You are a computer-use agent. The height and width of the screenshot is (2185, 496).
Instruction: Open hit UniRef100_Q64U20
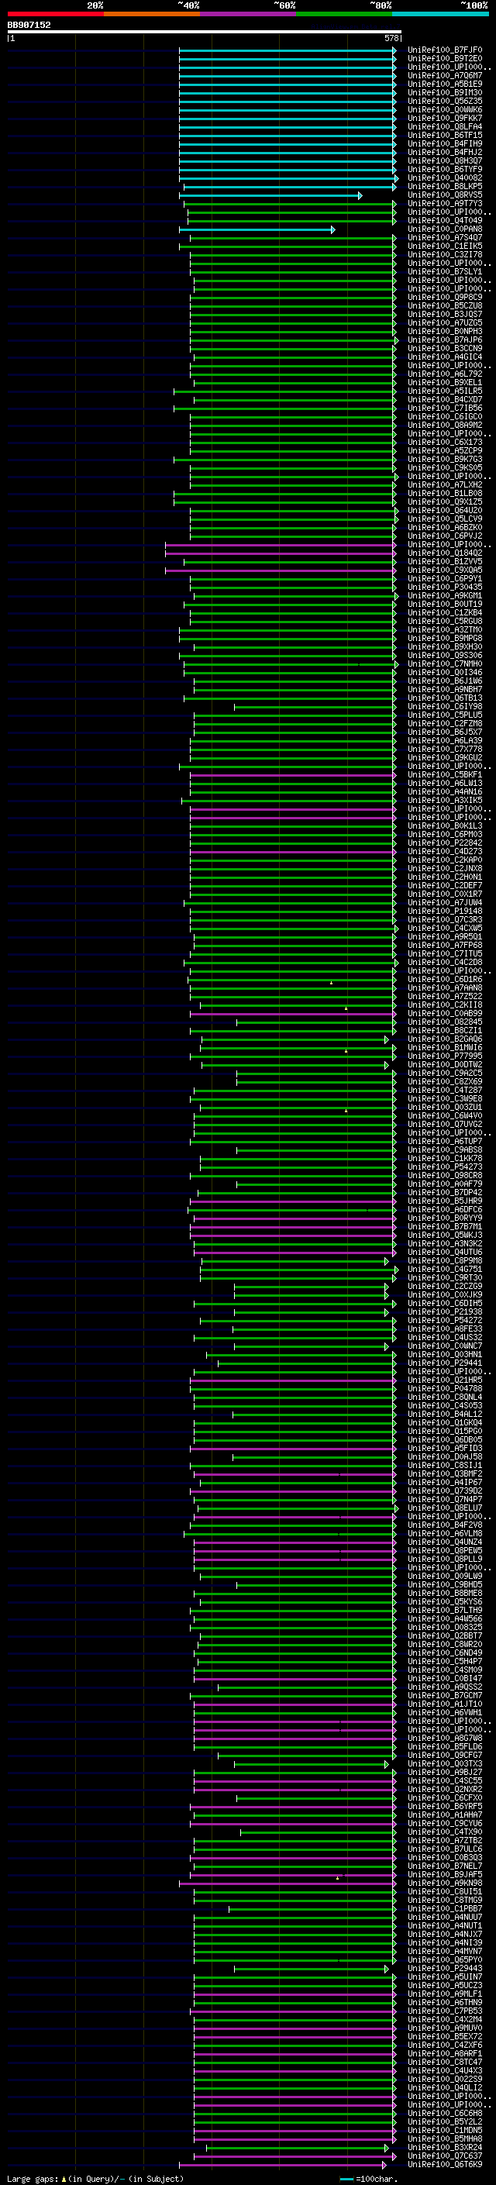[444, 511]
